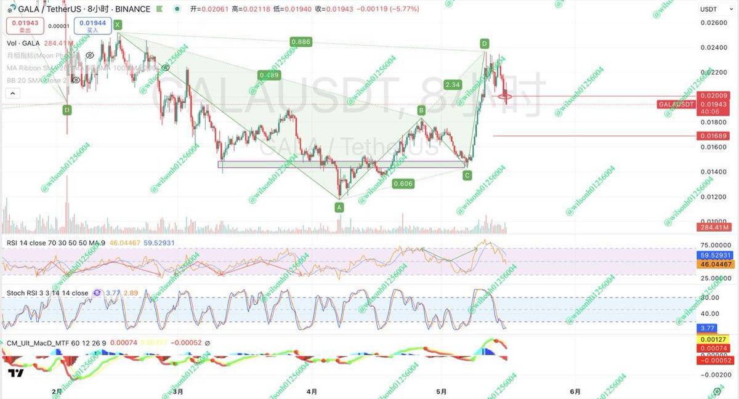This screenshot has height=399, width=739.
Task: Toggle visibility eye on BB 20 indicator
Action: pyautogui.click(x=76, y=80)
